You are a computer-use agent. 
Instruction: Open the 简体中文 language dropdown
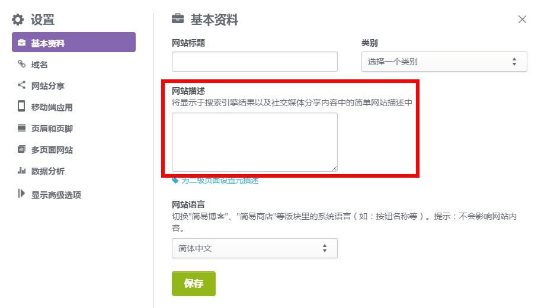pyautogui.click(x=254, y=249)
